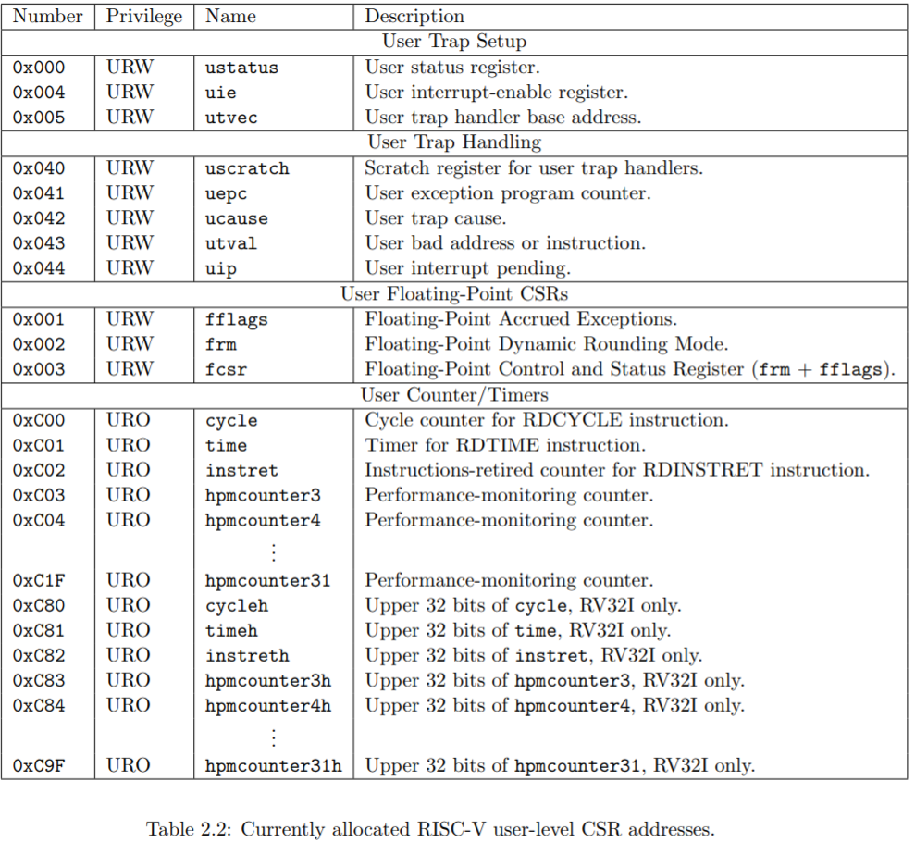The width and height of the screenshot is (915, 842).
Task: Click the register name frm in Name column
Action: tap(220, 345)
